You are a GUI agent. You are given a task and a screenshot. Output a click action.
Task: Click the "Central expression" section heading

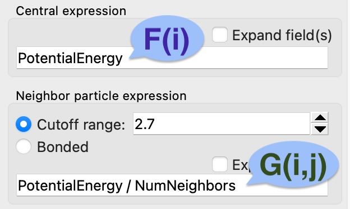coord(71,11)
